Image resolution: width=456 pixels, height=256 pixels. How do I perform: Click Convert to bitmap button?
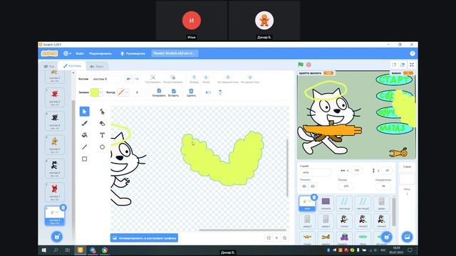144,238
